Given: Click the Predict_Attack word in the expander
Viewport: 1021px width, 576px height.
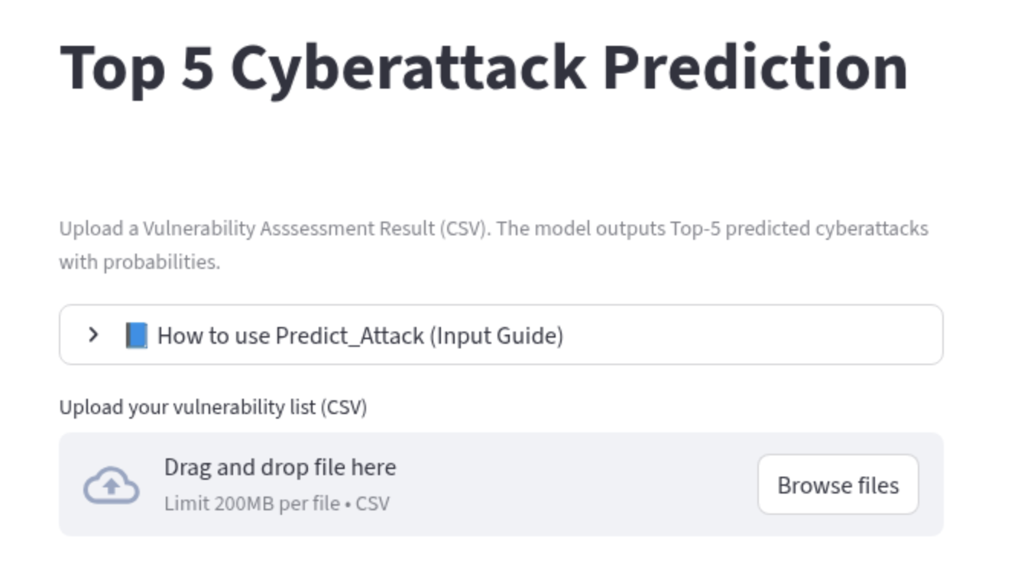Looking at the screenshot, I should point(350,335).
